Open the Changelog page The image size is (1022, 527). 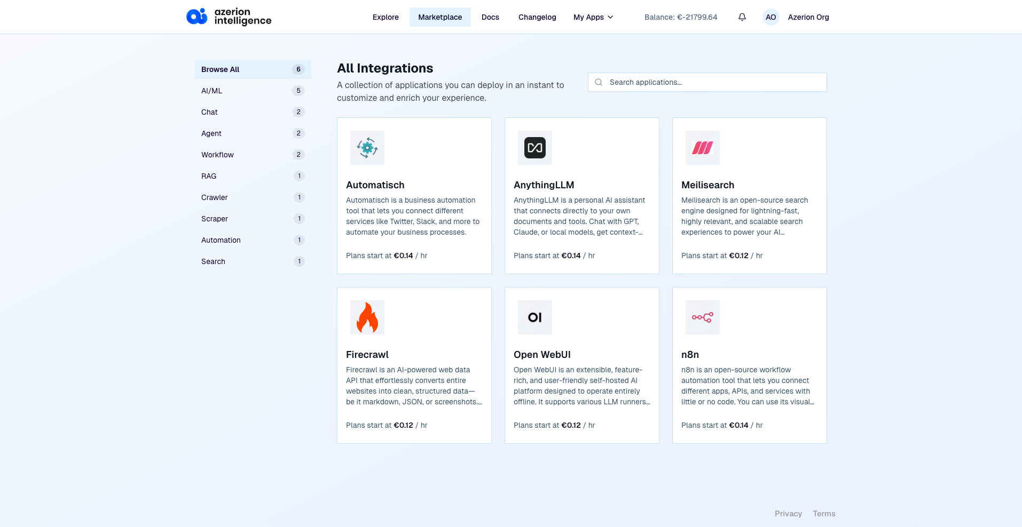[537, 17]
